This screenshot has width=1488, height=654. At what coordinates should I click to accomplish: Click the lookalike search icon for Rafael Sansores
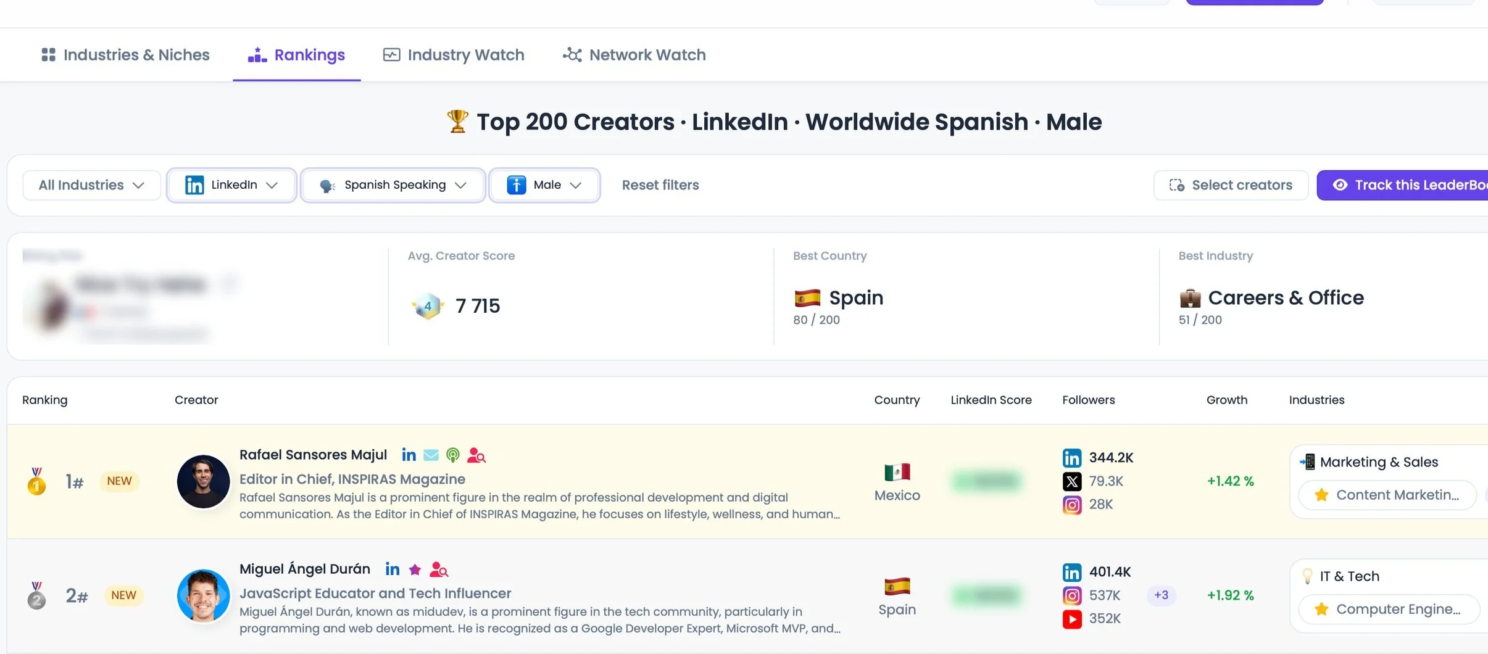(476, 455)
